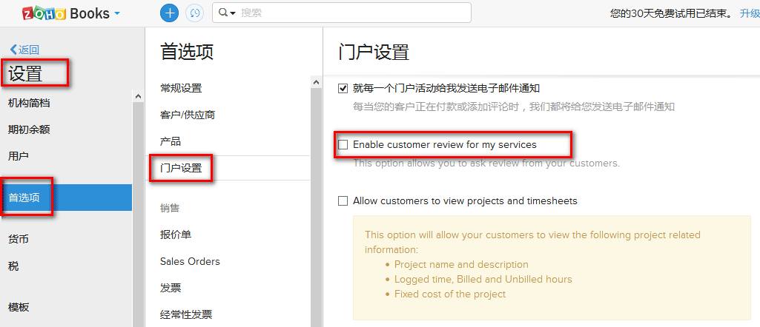Click the 升级 upgrade link

750,13
